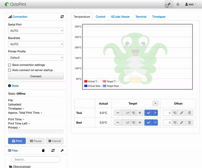Show SD card files icon
This screenshot has height=168, width=202.
point(43,151)
